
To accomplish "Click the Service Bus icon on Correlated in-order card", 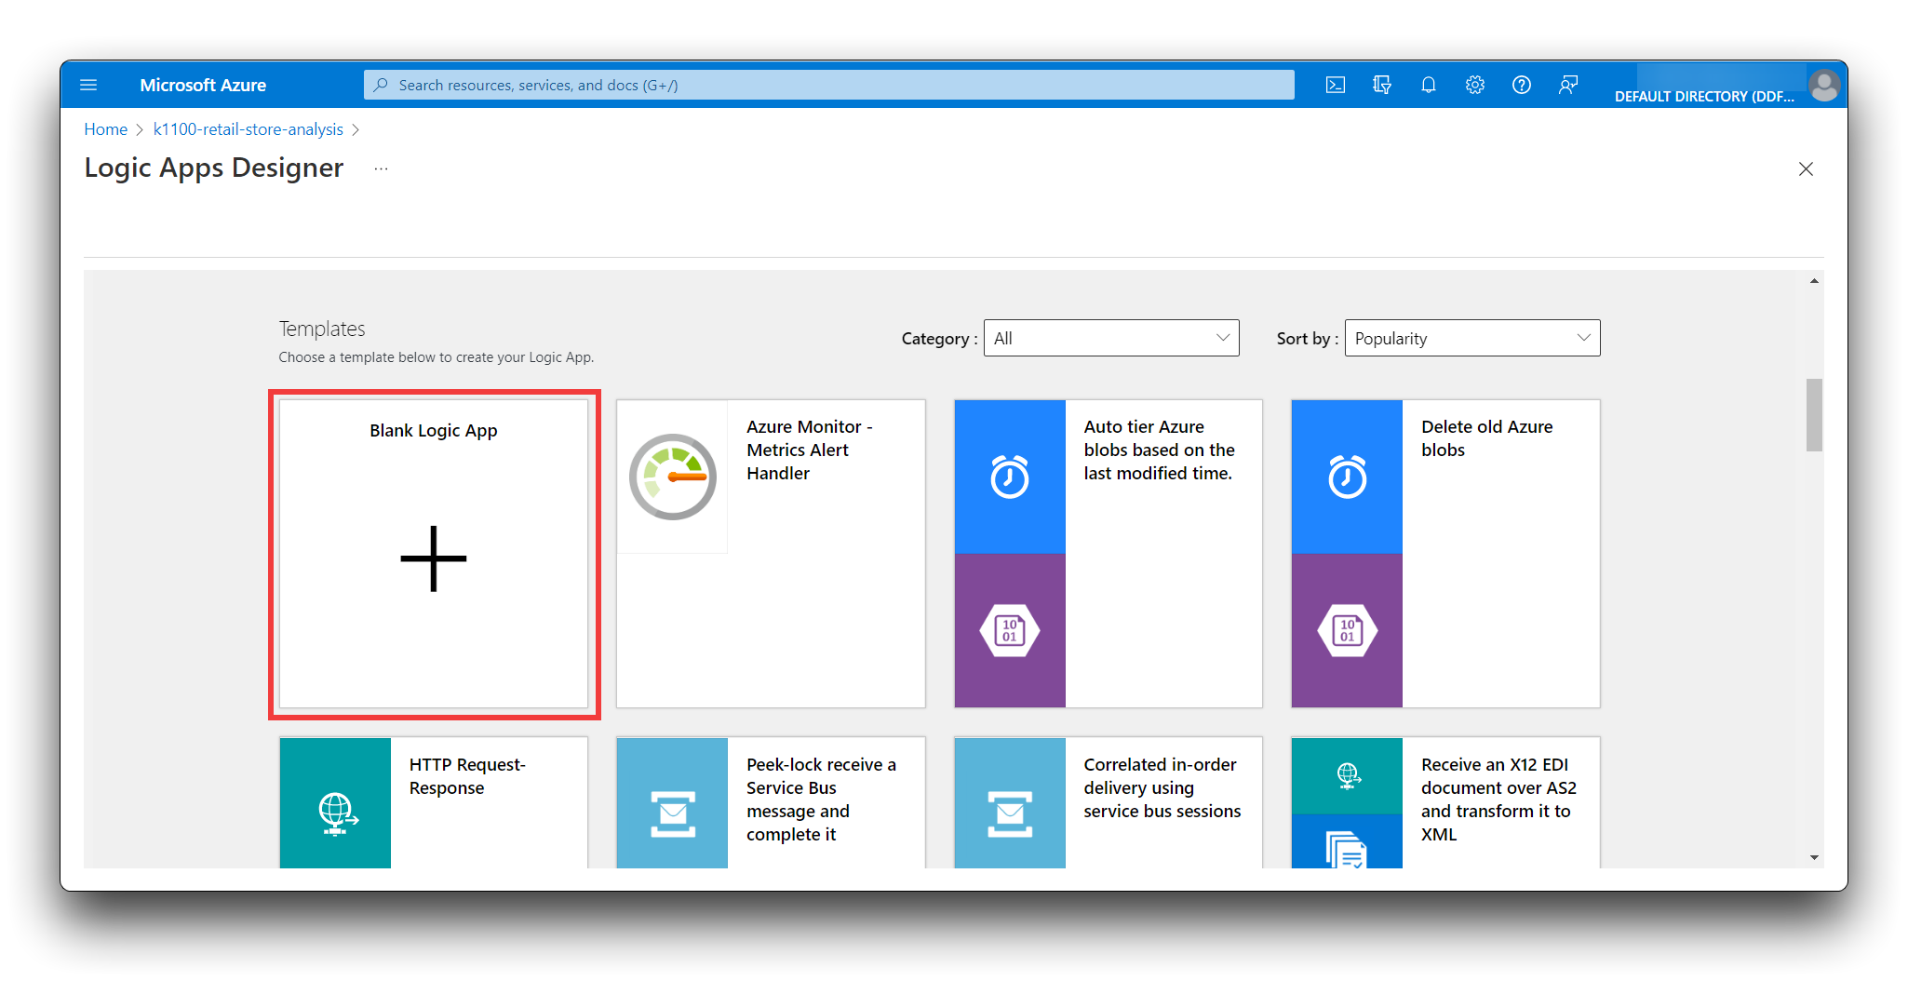I will (1010, 814).
